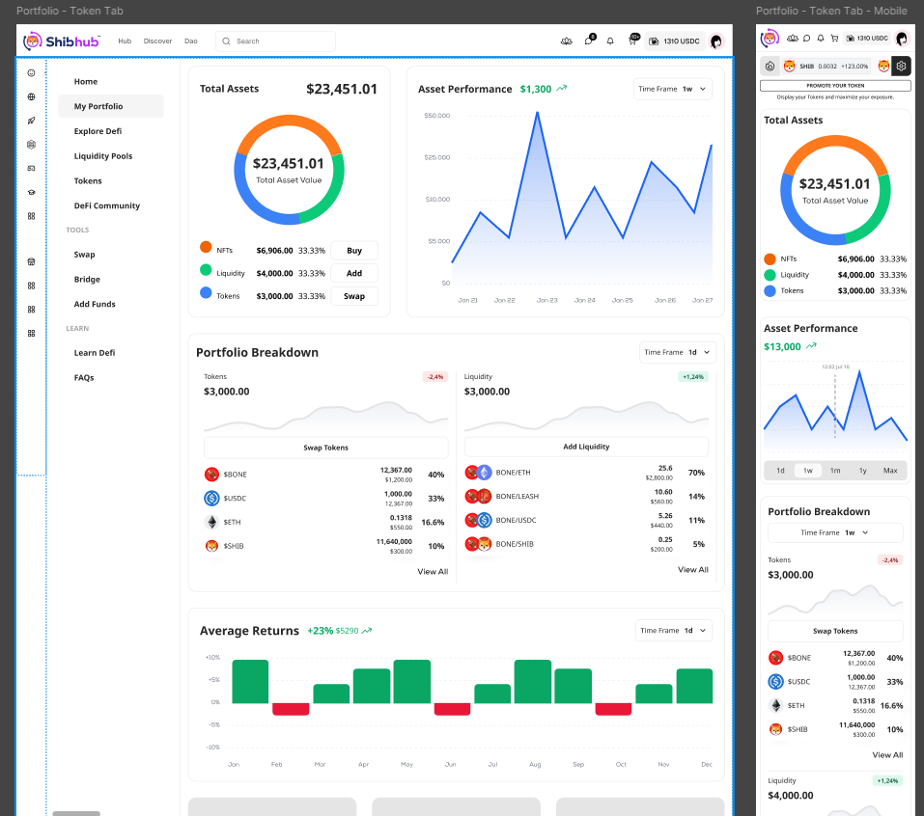Tap the chat bubble icon in mobile header
Image resolution: width=924 pixels, height=816 pixels.
coord(807,39)
